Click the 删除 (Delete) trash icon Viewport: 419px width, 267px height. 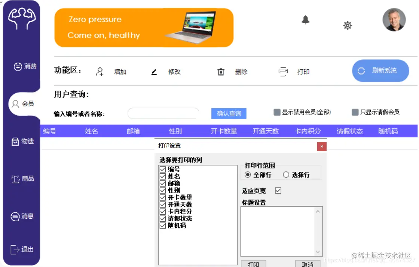click(221, 72)
